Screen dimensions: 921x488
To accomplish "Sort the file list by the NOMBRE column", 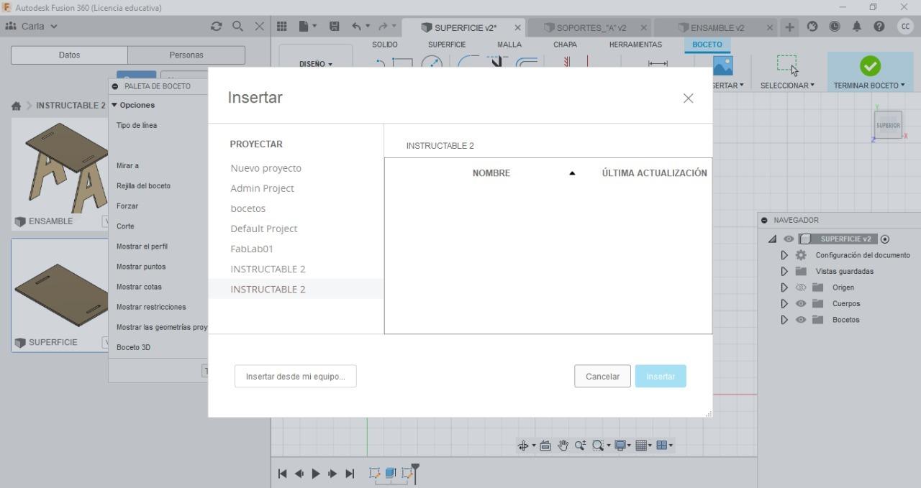I will pyautogui.click(x=491, y=173).
